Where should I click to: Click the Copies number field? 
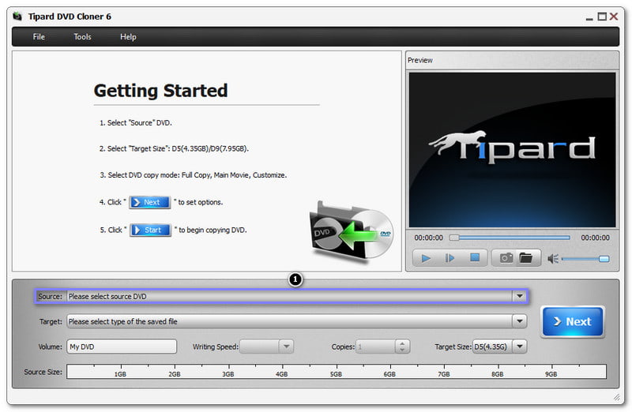(x=376, y=346)
